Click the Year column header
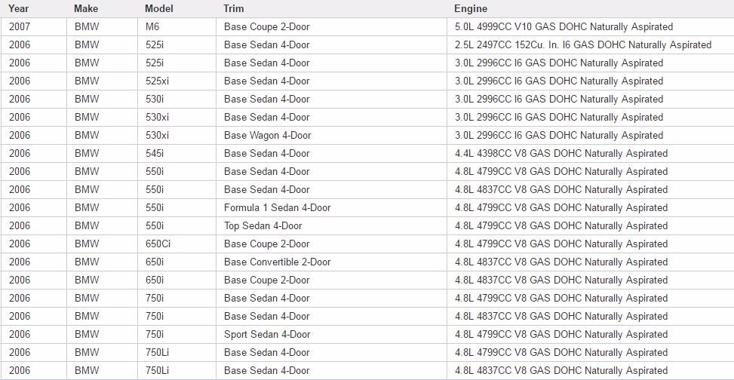 click(x=18, y=8)
